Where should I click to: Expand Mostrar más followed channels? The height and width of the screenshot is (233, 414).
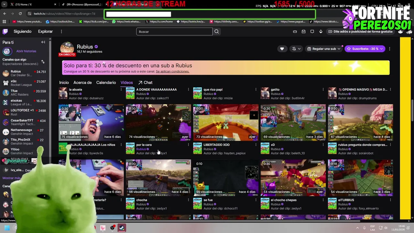coord(12,178)
